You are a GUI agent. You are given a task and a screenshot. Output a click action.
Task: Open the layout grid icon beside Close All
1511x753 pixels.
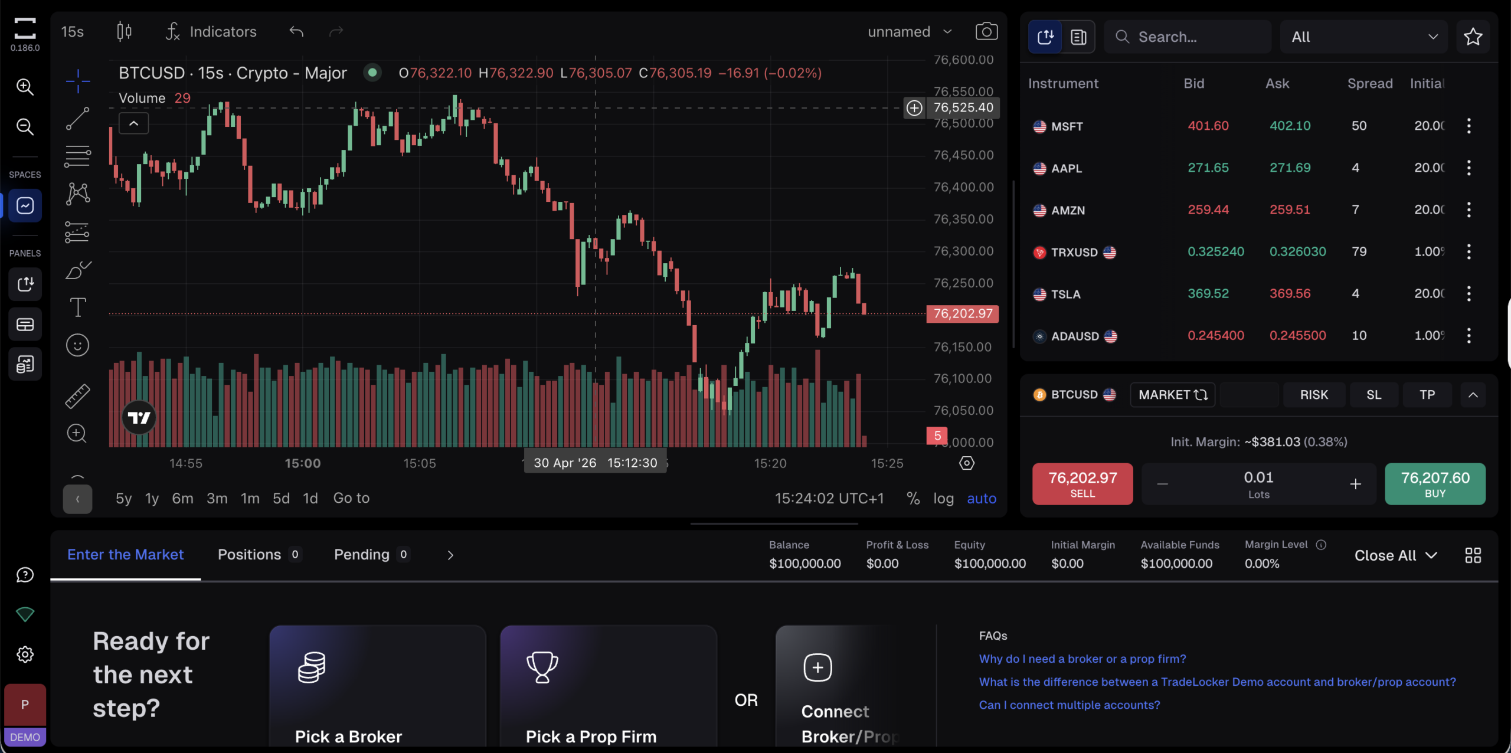coord(1473,555)
